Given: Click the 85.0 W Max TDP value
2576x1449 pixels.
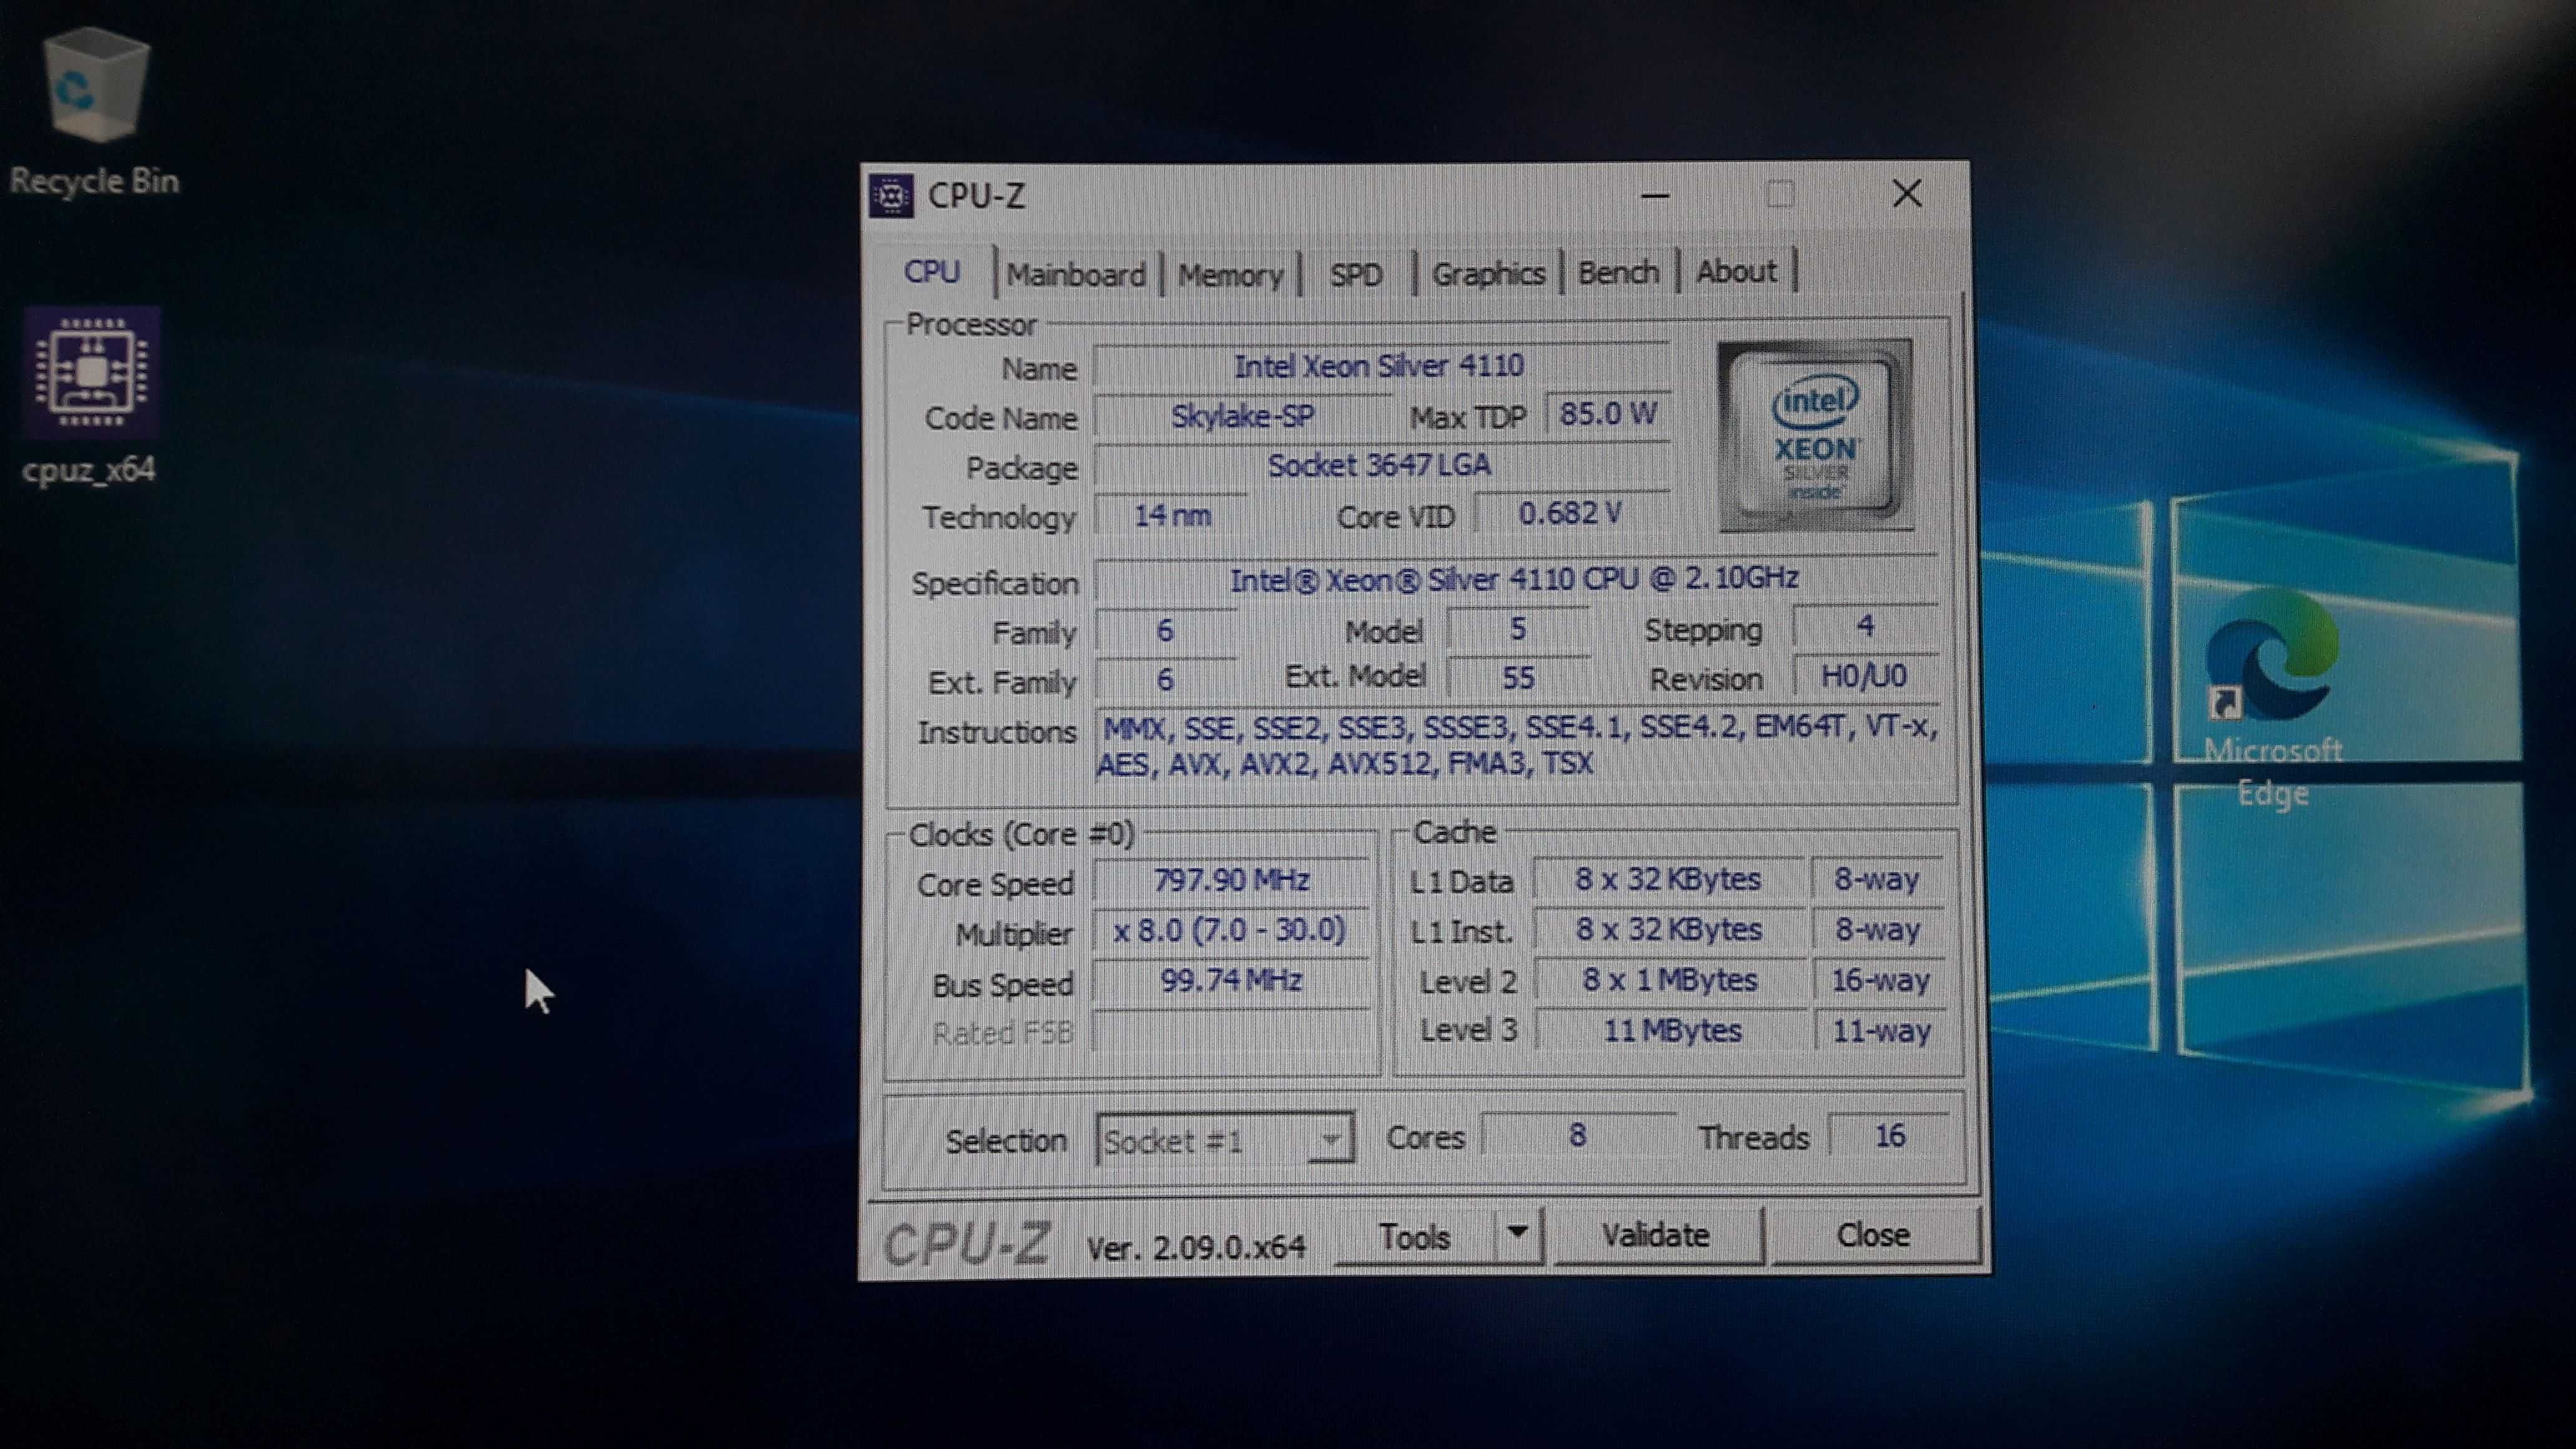Looking at the screenshot, I should [1608, 414].
